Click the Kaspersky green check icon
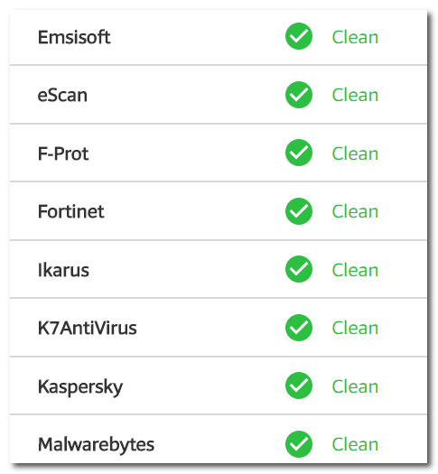Image resolution: width=438 pixels, height=474 pixels. click(x=298, y=386)
